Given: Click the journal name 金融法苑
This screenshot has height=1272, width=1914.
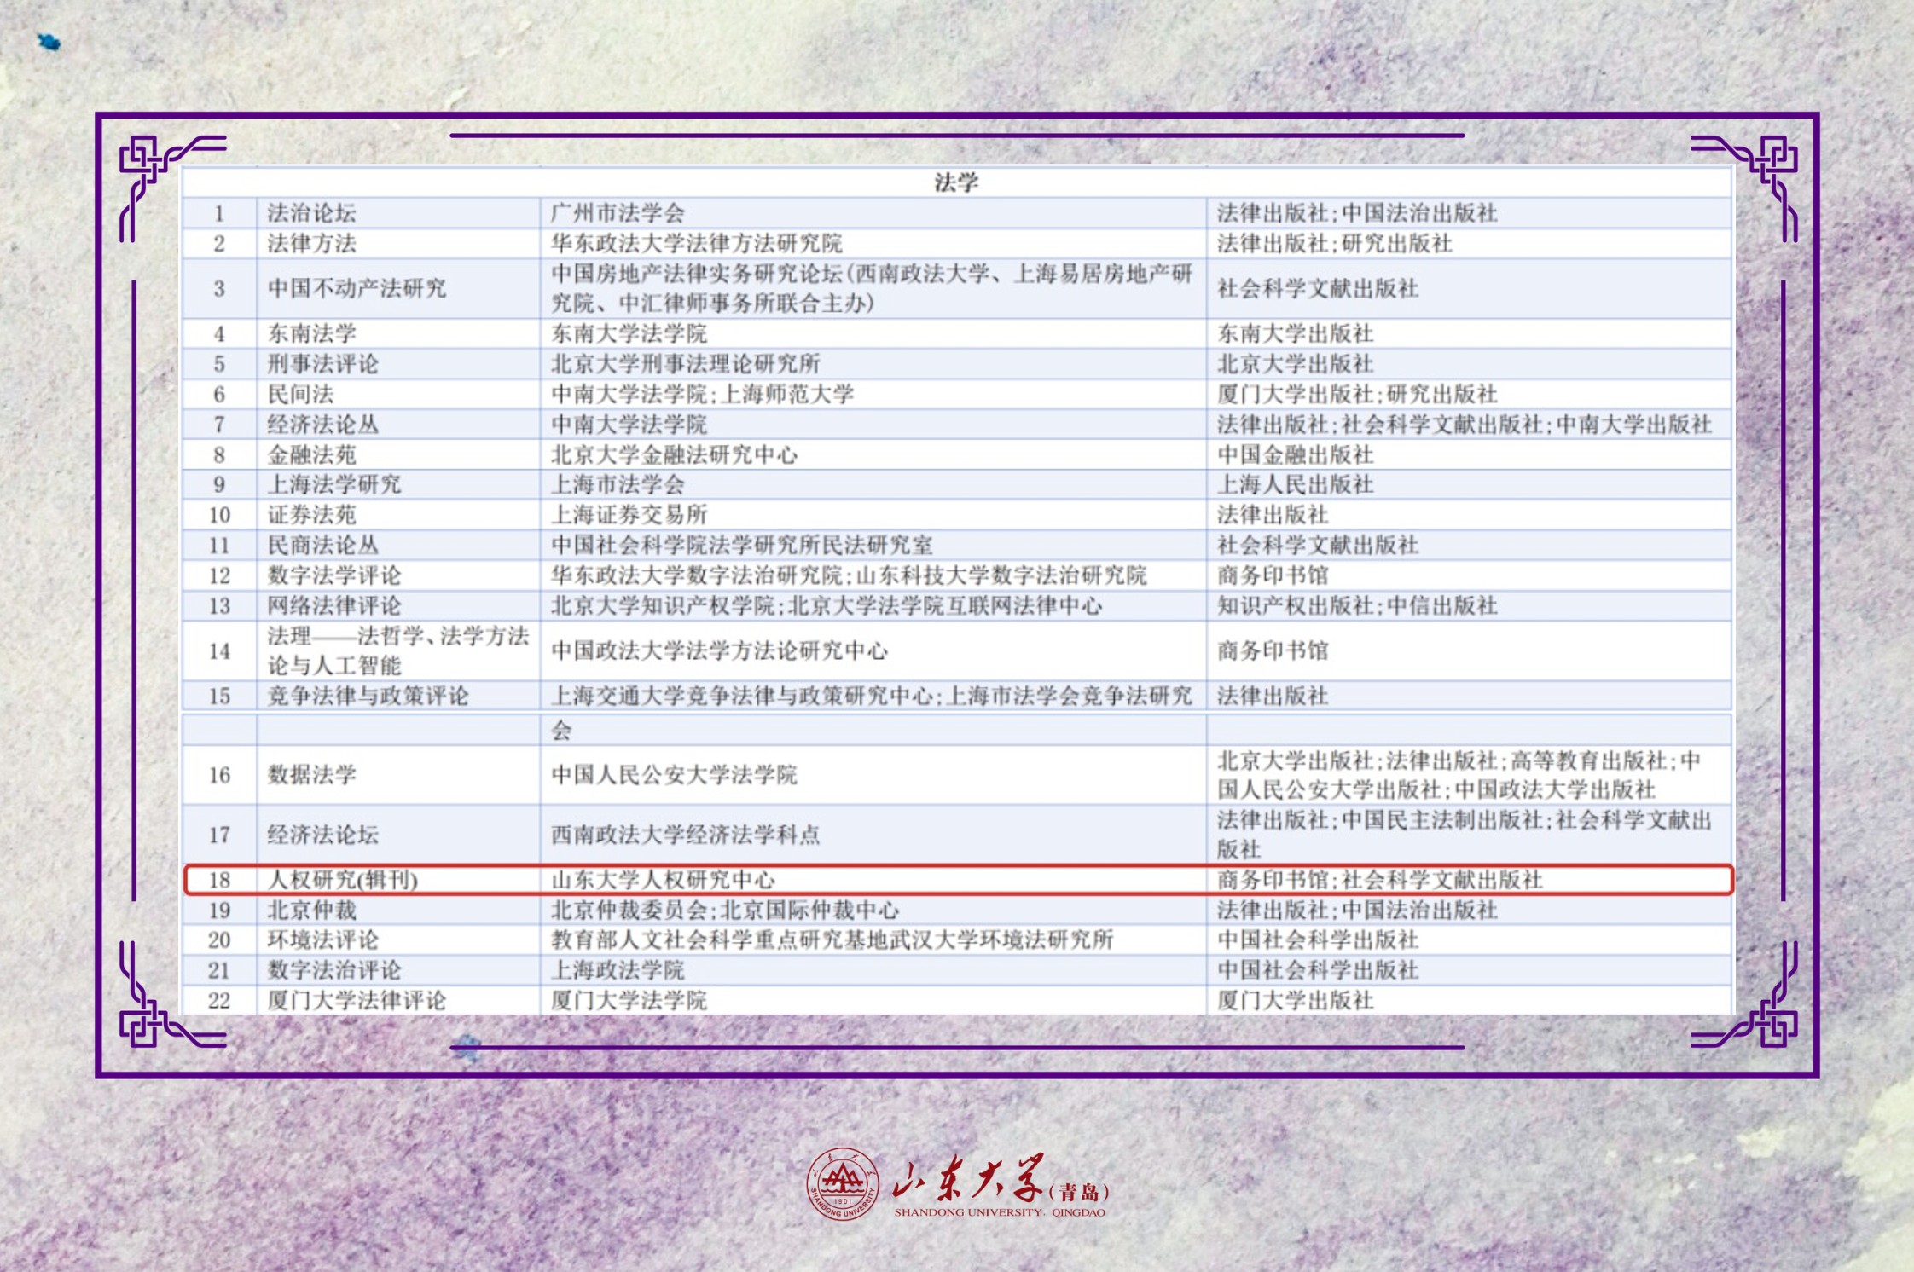Looking at the screenshot, I should tap(311, 454).
